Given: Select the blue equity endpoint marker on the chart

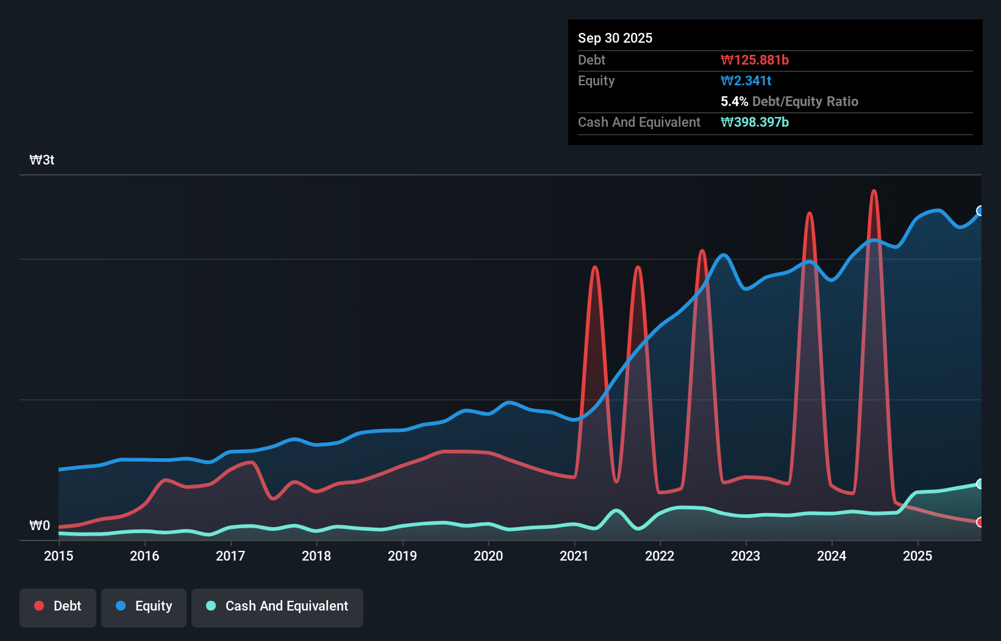Looking at the screenshot, I should [980, 211].
